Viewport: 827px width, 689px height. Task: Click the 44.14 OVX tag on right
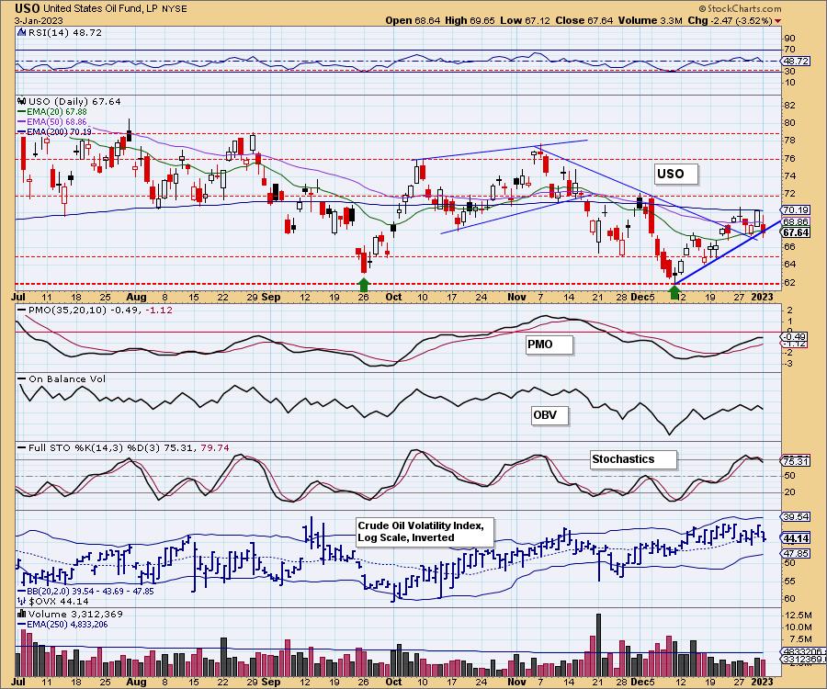[x=797, y=538]
